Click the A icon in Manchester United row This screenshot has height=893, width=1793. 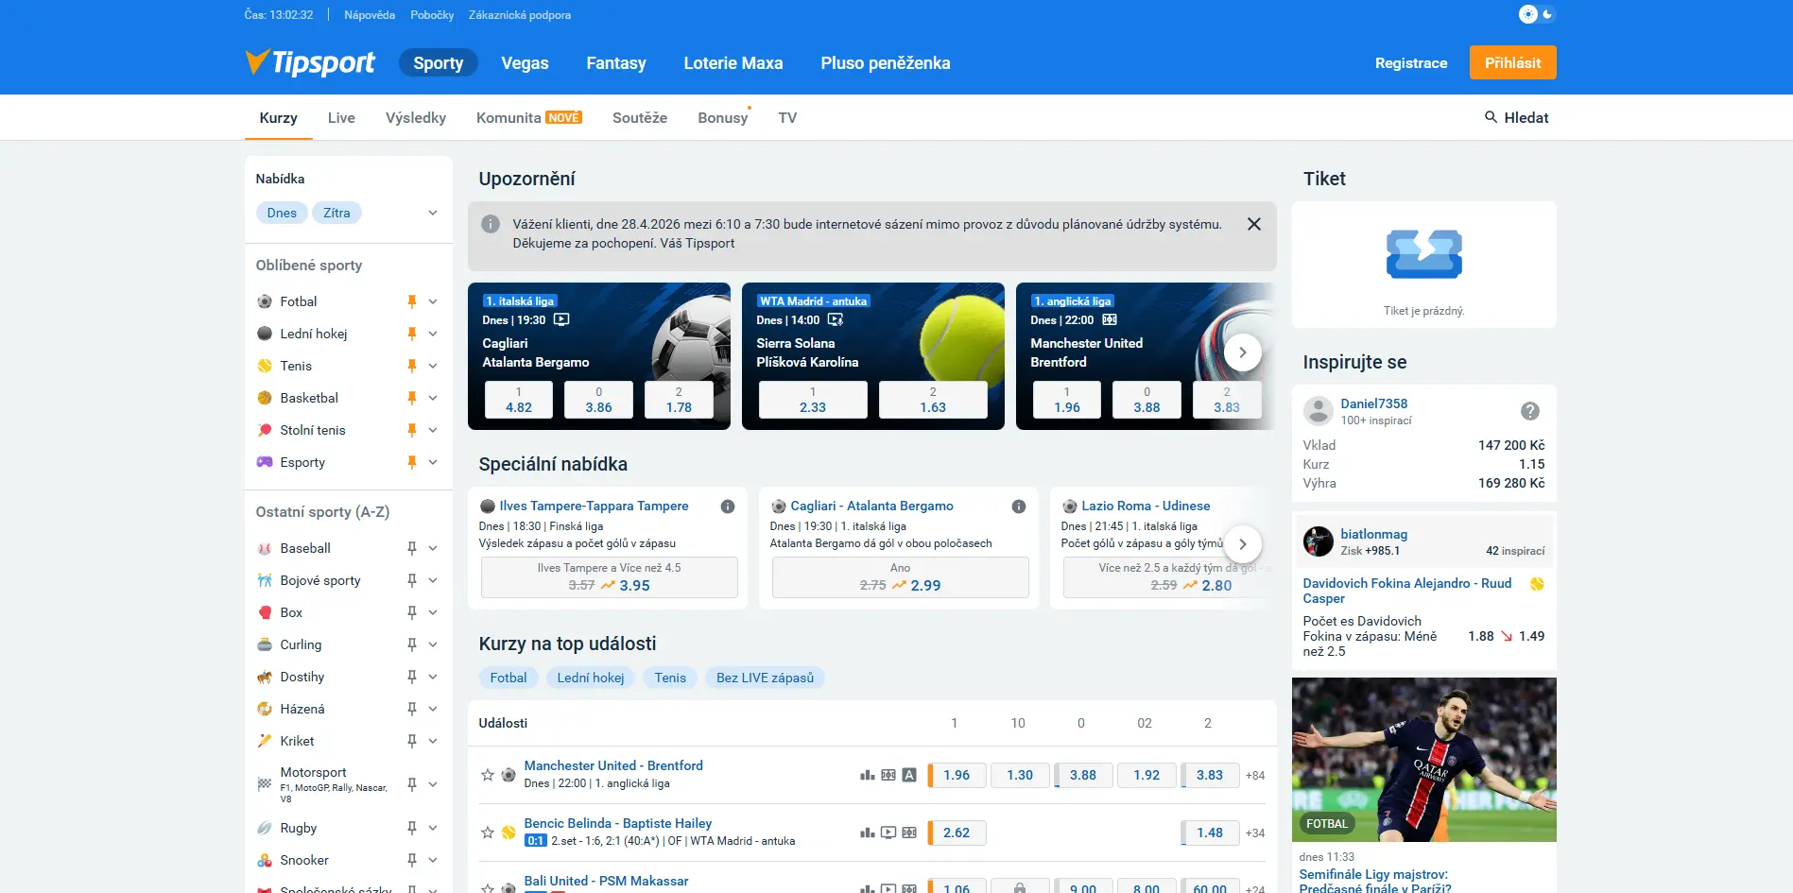click(x=909, y=775)
